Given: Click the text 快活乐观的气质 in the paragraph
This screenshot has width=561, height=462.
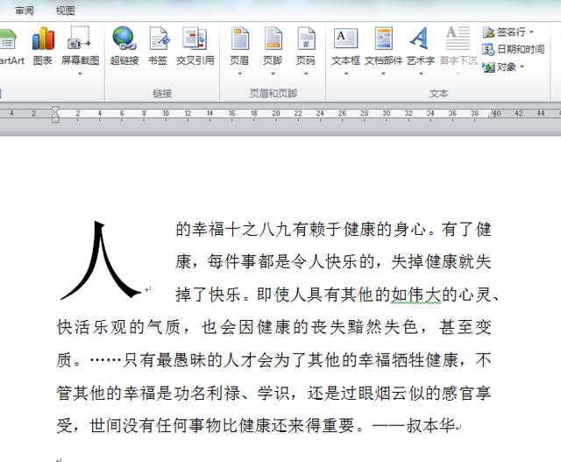Looking at the screenshot, I should tap(119, 328).
